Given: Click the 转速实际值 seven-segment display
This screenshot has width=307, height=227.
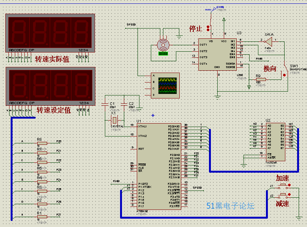Looking at the screenshot, I should (x=50, y=33).
